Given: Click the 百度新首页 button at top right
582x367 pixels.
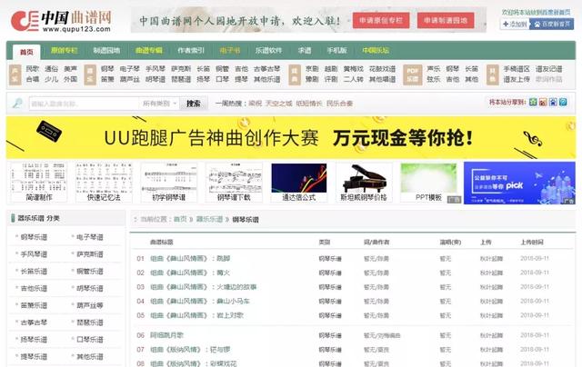Looking at the screenshot, I should (x=552, y=25).
